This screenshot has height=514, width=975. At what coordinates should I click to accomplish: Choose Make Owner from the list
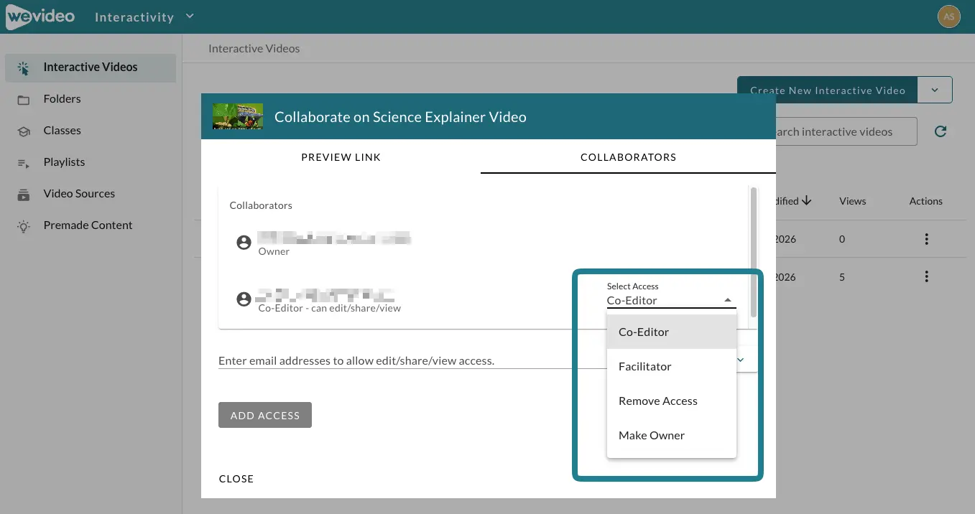pos(672,436)
